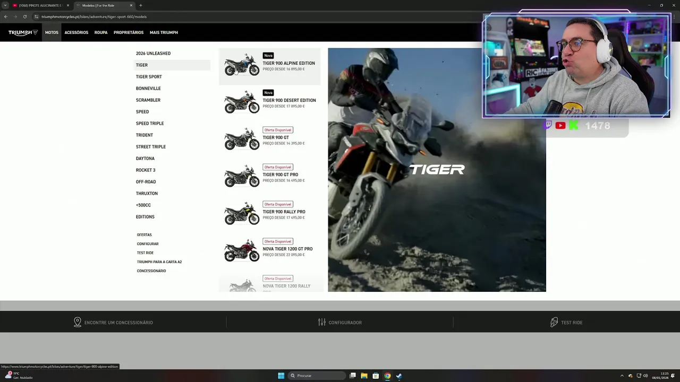Focus the address bar URL field

(x=94, y=16)
